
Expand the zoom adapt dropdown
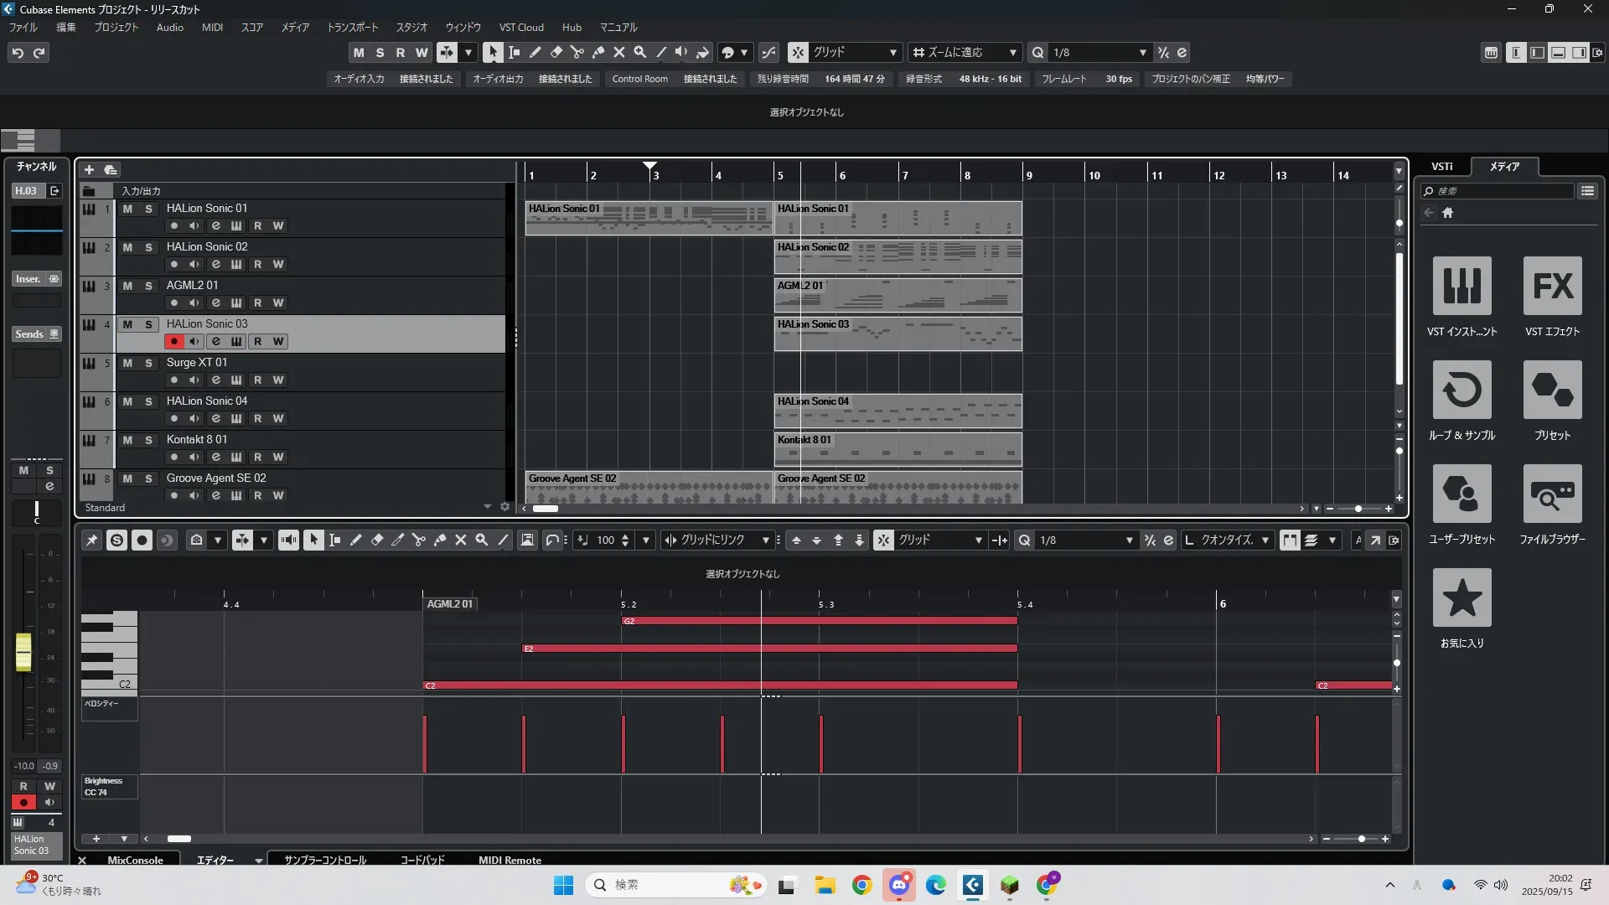(x=1012, y=52)
